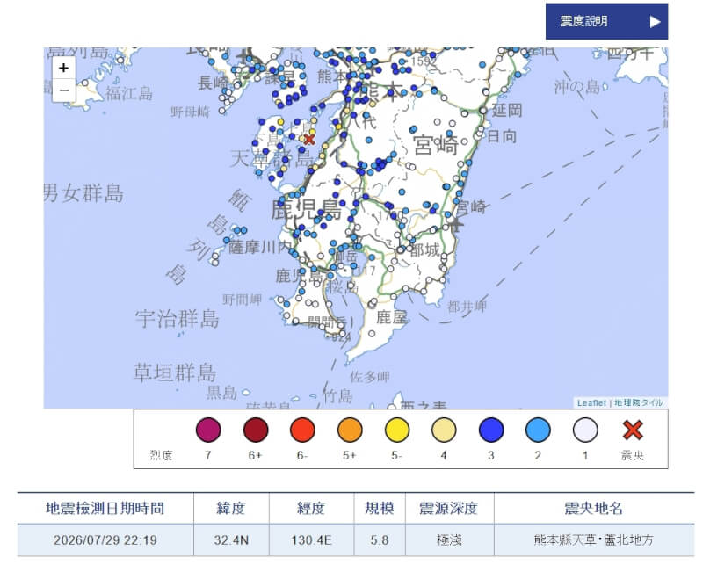Click the 鹿児島 prefecture label on map
Image resolution: width=703 pixels, height=564 pixels.
306,209
